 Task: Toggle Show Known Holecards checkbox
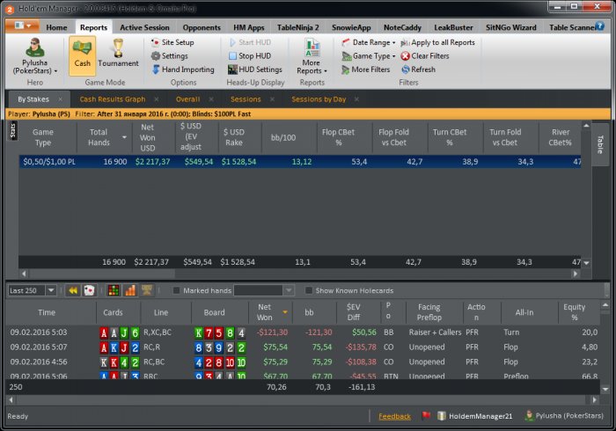point(309,290)
